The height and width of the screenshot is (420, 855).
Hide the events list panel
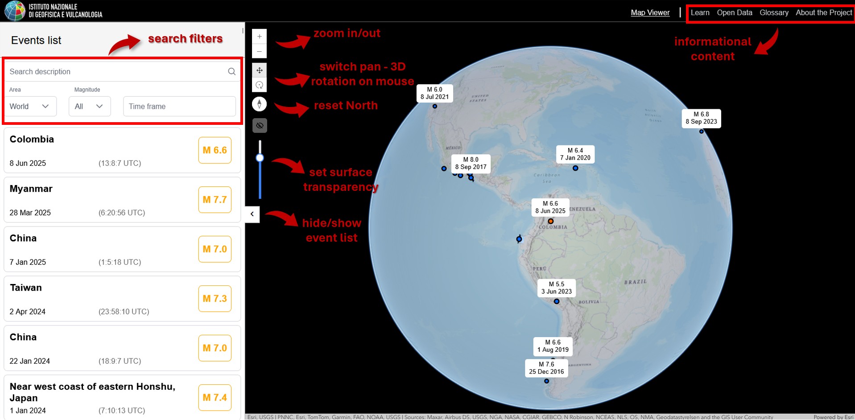(252, 214)
